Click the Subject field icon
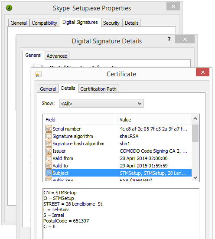The height and width of the screenshot is (239, 215). click(49, 173)
